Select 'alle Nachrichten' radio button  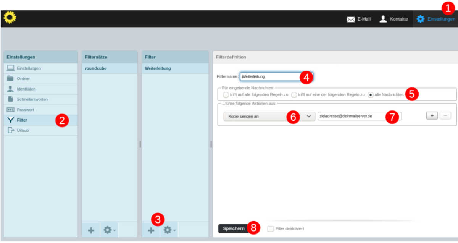(x=371, y=95)
